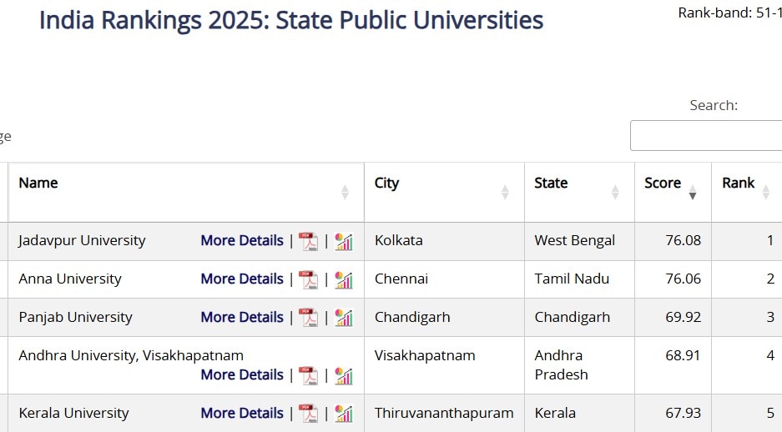Screen dimensions: 782x432
Task: Open Andhra University PDF icon
Action: click(x=309, y=375)
